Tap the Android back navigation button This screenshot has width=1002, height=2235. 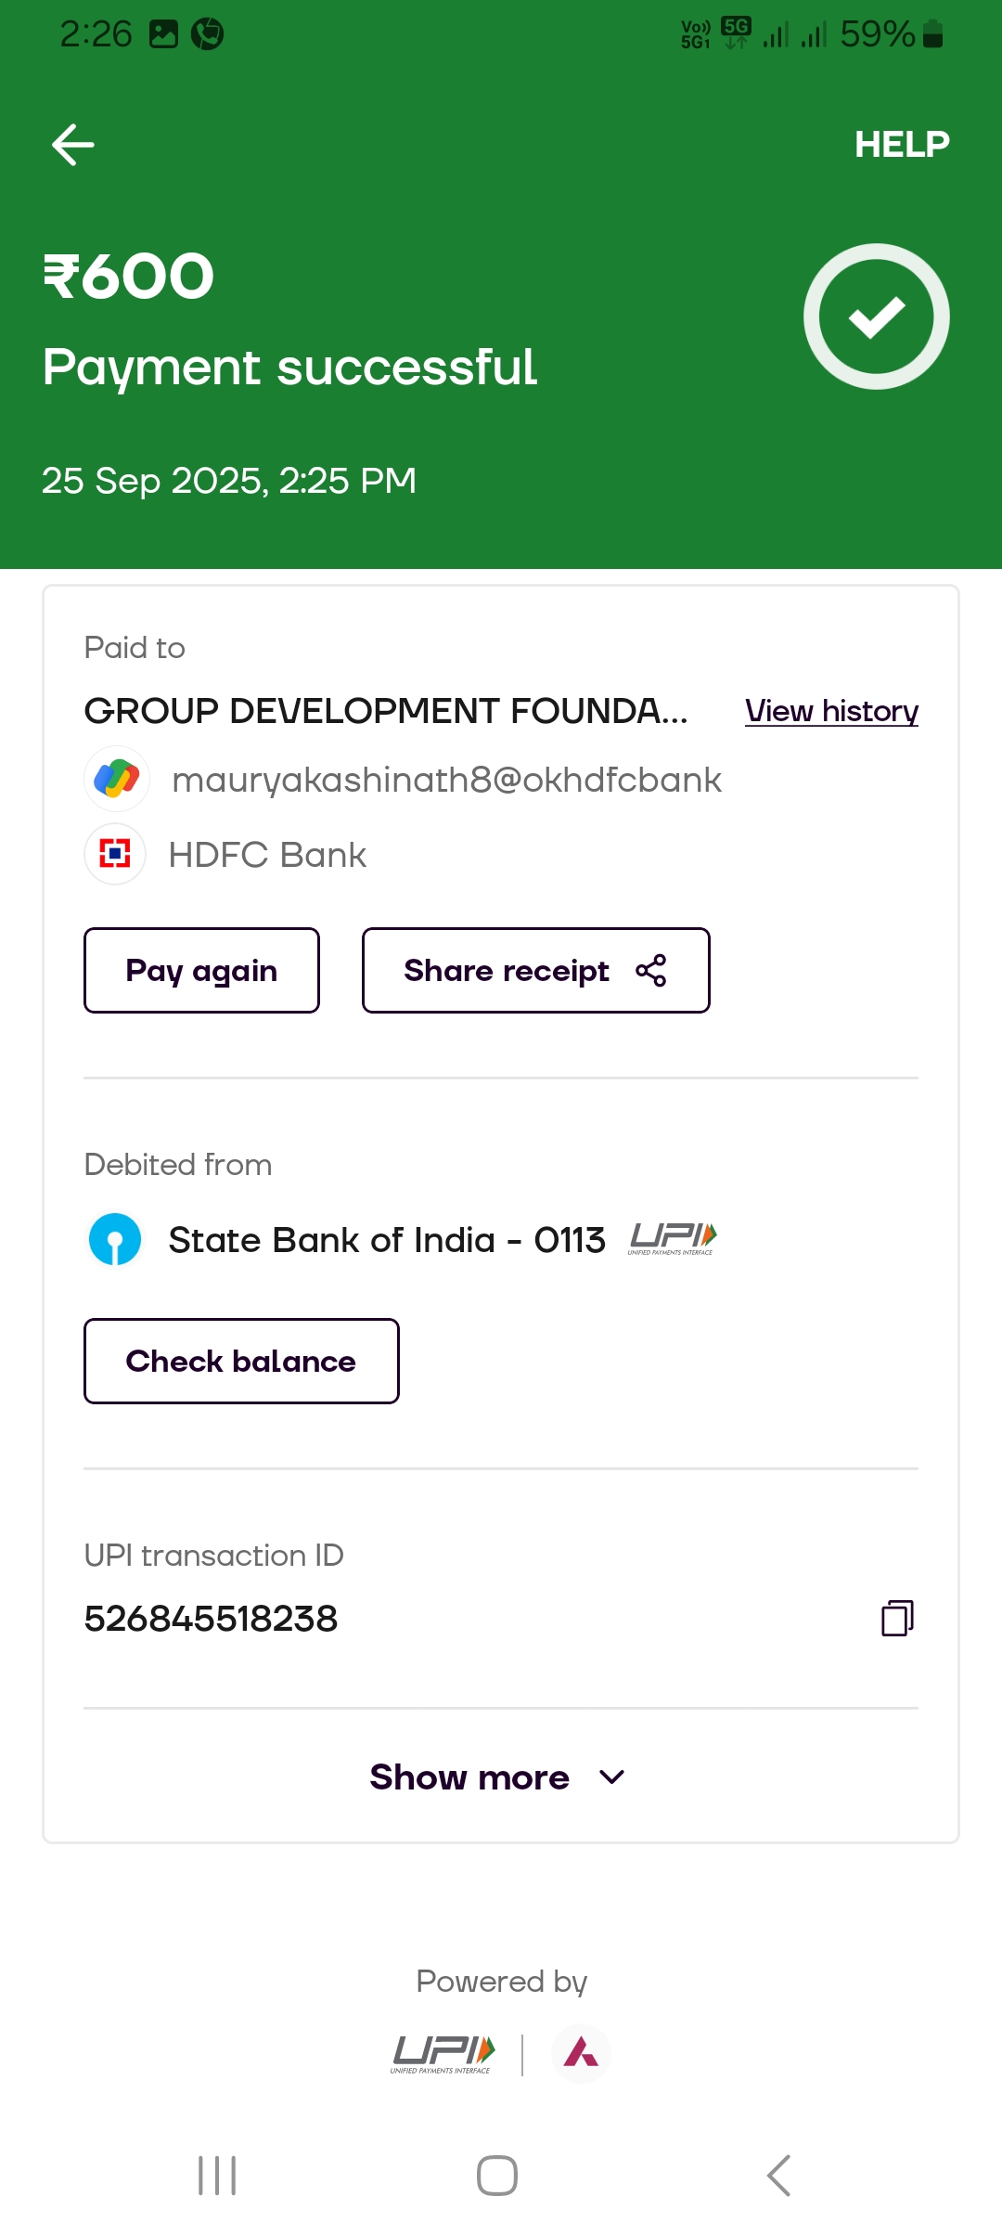click(x=778, y=2176)
